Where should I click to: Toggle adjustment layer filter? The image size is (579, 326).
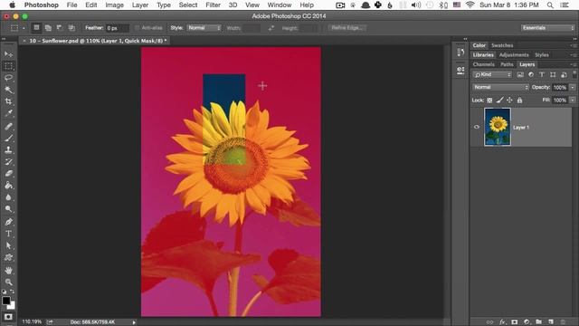pyautogui.click(x=531, y=74)
